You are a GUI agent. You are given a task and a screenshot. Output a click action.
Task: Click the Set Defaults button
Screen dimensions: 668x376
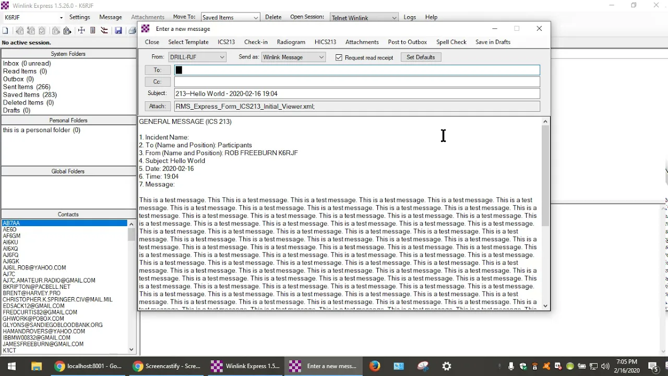[x=421, y=57]
